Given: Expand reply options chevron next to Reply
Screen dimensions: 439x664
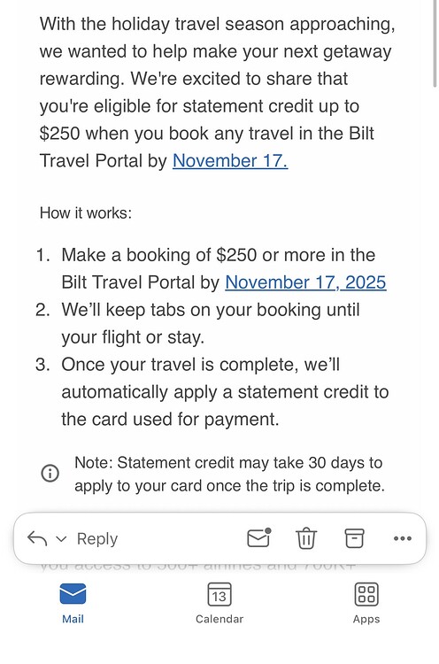Looking at the screenshot, I should 61,539.
